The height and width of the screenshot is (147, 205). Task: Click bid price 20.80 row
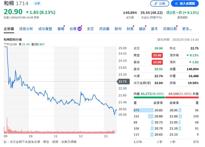coord(148,116)
